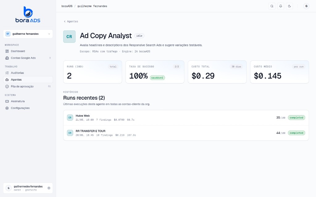Click CR icon in Huios Web row
316x197 pixels.
coord(70,118)
